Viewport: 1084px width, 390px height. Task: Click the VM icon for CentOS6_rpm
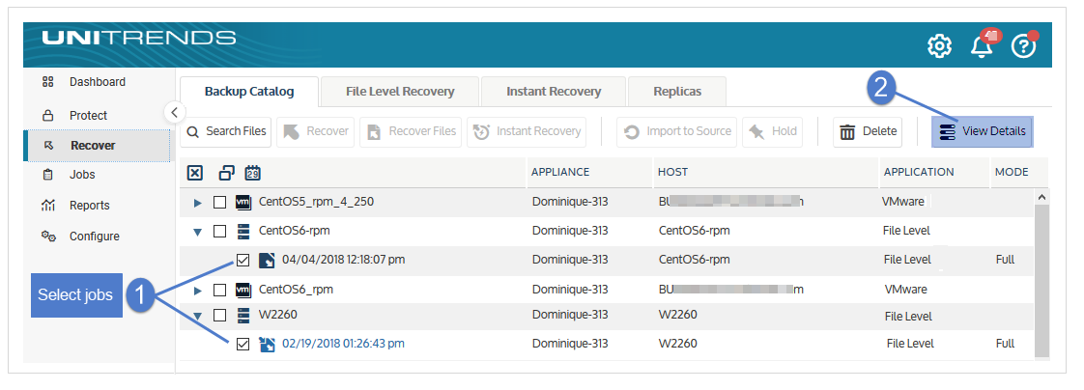pos(242,290)
